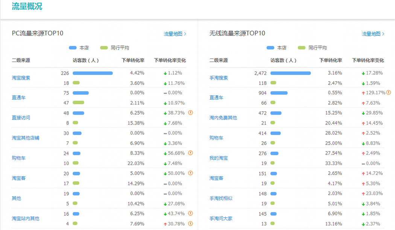The width and height of the screenshot is (395, 230).
Task: Open 流量地图 in PC流量来源TOP10 panel
Action: coord(175,34)
